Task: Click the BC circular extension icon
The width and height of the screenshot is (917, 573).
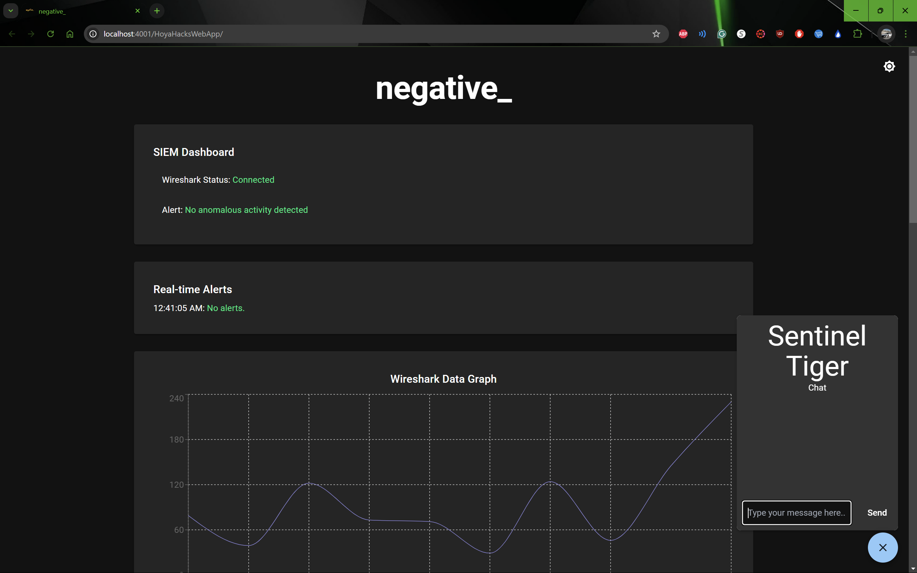Action: [760, 34]
